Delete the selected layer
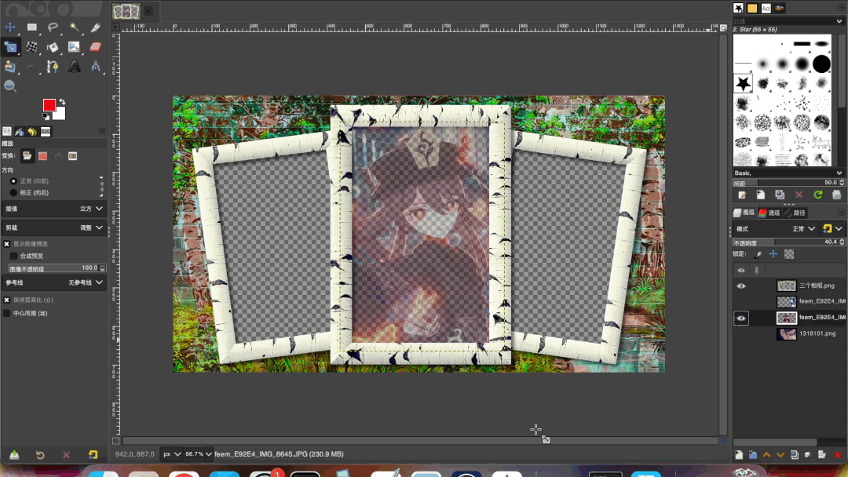 (x=838, y=455)
